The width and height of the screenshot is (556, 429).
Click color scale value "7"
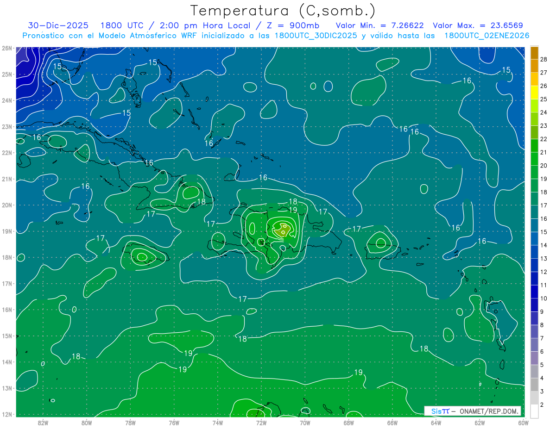tap(542, 338)
